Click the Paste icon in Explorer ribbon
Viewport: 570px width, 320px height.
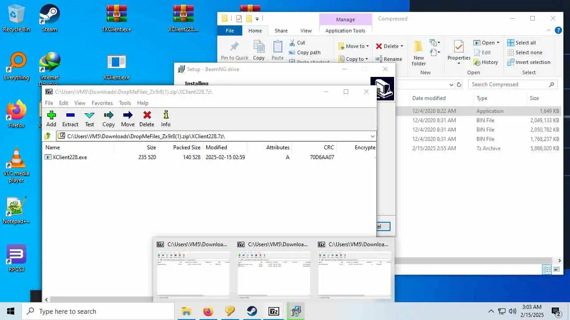click(x=277, y=50)
